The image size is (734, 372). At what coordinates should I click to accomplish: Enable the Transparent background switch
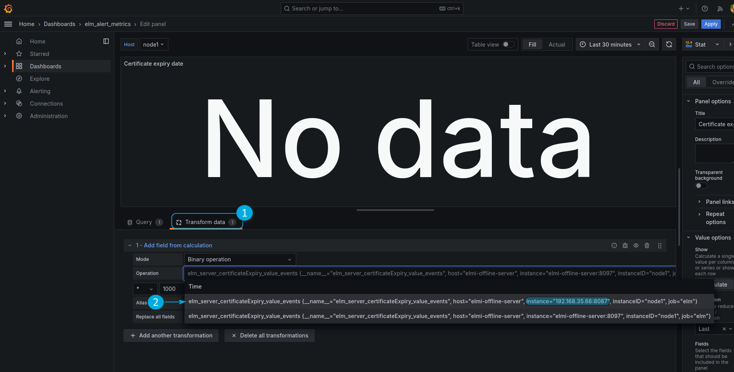701,186
